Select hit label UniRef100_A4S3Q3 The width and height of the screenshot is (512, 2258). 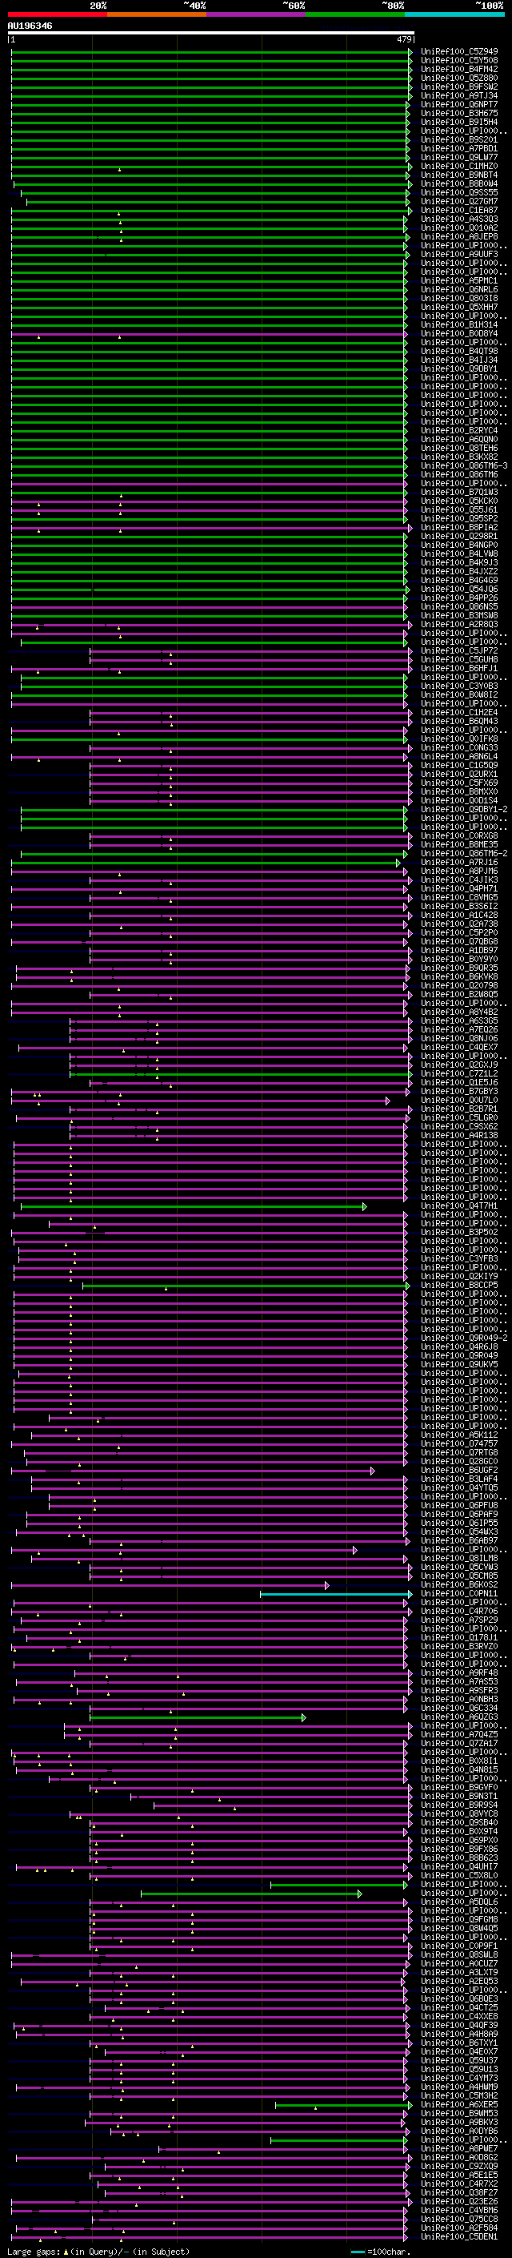point(459,219)
